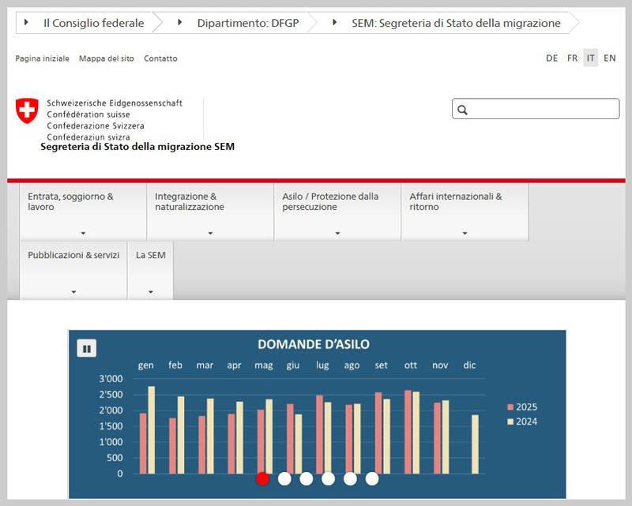
Task: Open the Mappa del sito link
Action: coord(106,58)
